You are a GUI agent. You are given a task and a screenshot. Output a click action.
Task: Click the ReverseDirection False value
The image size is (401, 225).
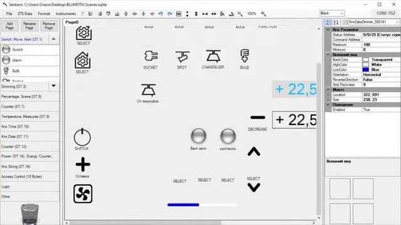[382, 79]
